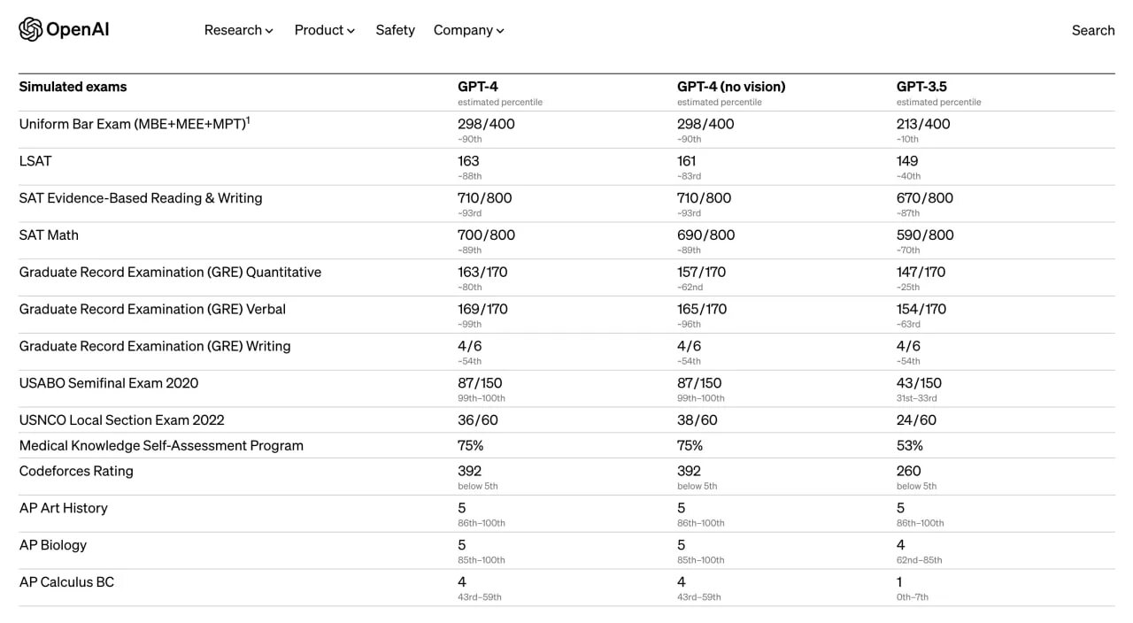Click the Simulated exams column header
Viewport: 1133px width, 623px height.
[73, 87]
